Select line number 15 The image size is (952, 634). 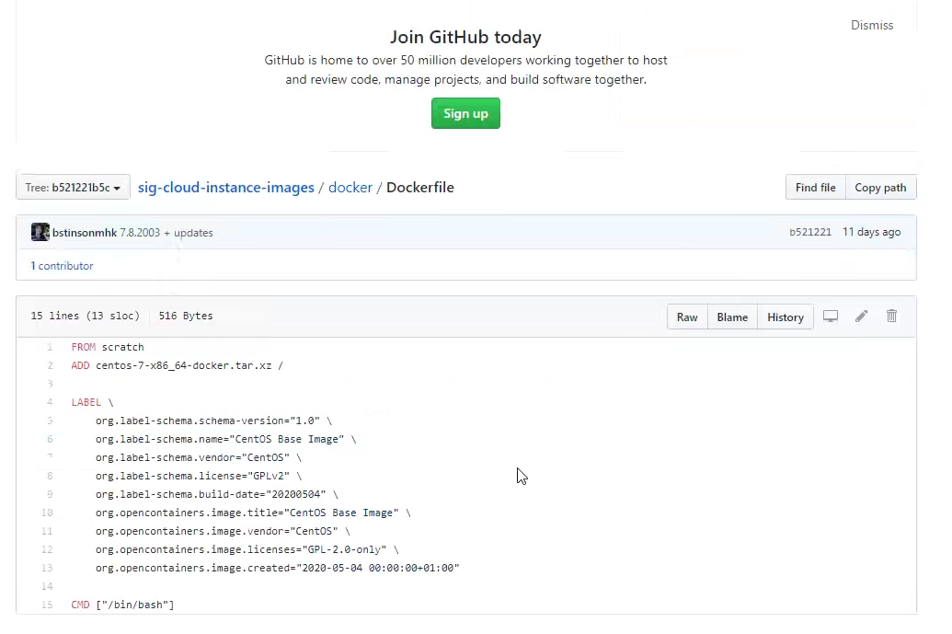[47, 605]
